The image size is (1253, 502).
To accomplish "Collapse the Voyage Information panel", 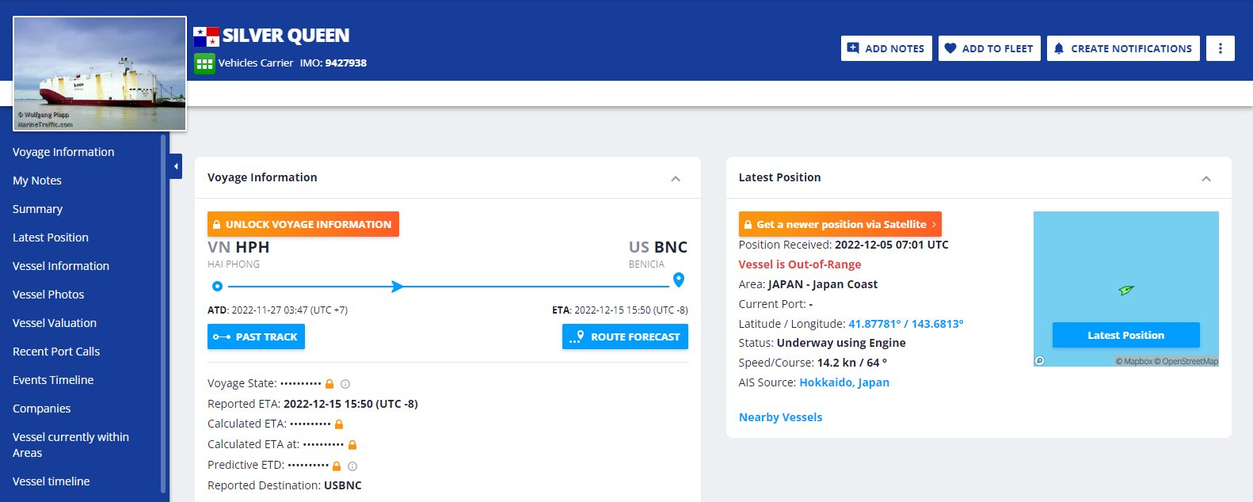I will [676, 178].
